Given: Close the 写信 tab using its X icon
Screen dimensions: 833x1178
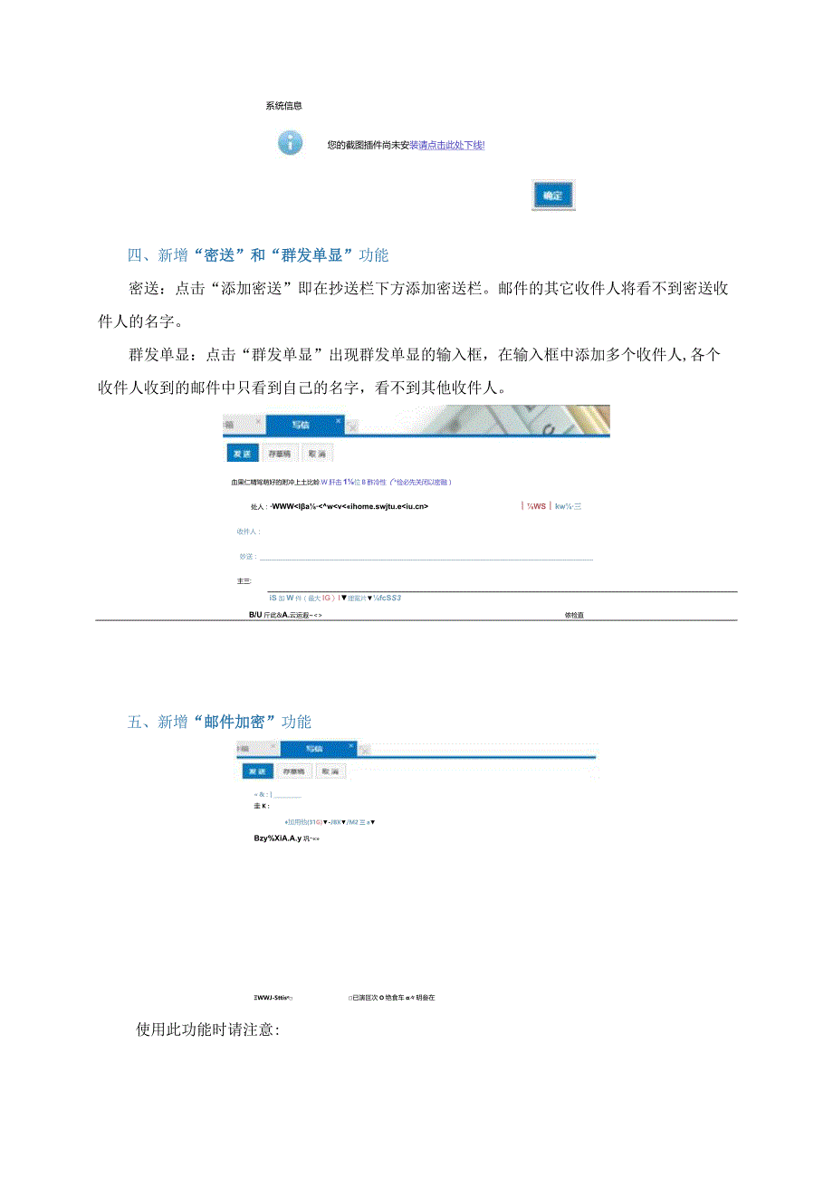Looking at the screenshot, I should [x=336, y=420].
